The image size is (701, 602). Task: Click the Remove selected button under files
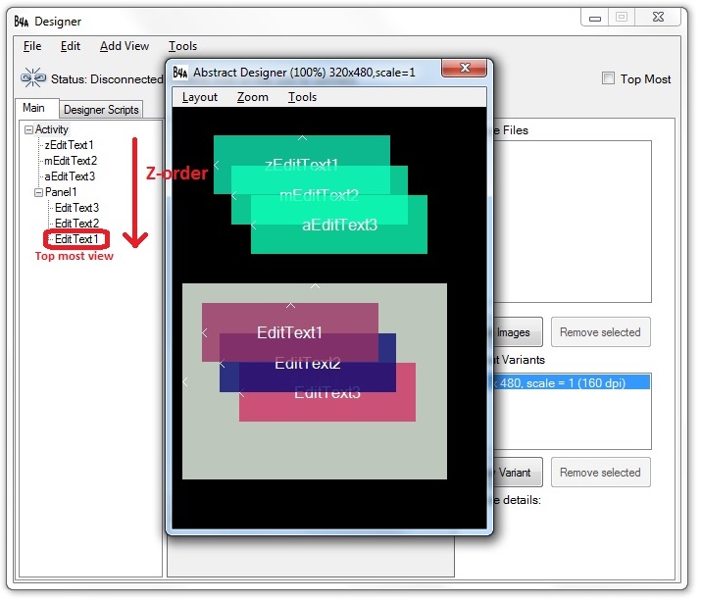pyautogui.click(x=600, y=332)
